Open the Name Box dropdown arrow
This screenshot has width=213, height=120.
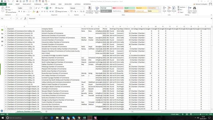tap(11, 19)
